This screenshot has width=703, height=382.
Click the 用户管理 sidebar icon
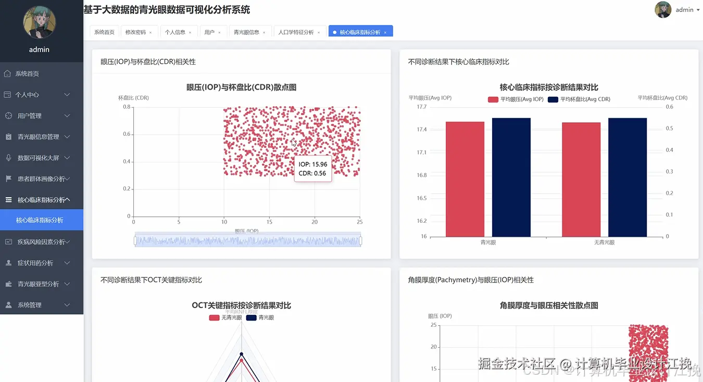coord(8,116)
